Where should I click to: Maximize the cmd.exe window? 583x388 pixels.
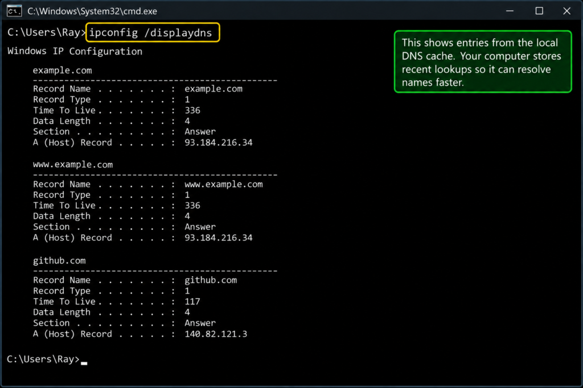(x=539, y=11)
